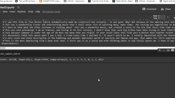
Task: Move cell down with the down arrow icon
Action: (164, 50)
